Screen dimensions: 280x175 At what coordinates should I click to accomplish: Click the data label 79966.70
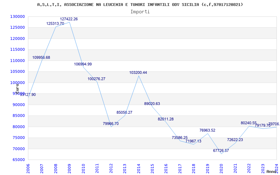point(111,124)
